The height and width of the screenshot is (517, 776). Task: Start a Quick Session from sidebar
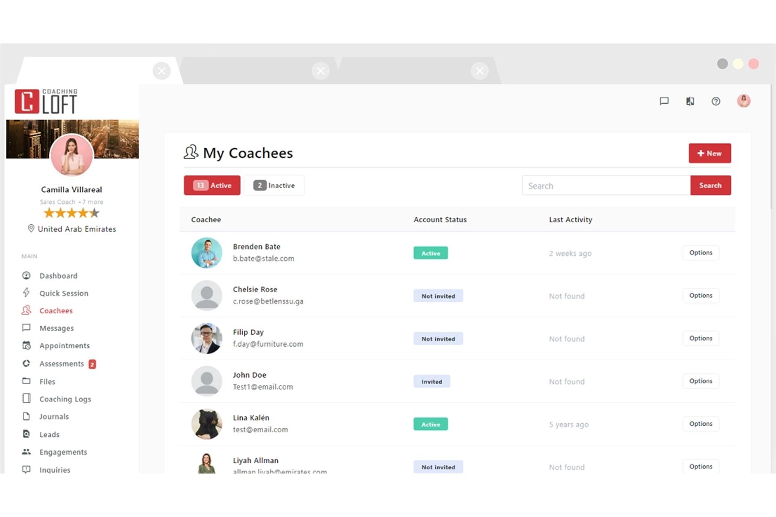(x=63, y=293)
